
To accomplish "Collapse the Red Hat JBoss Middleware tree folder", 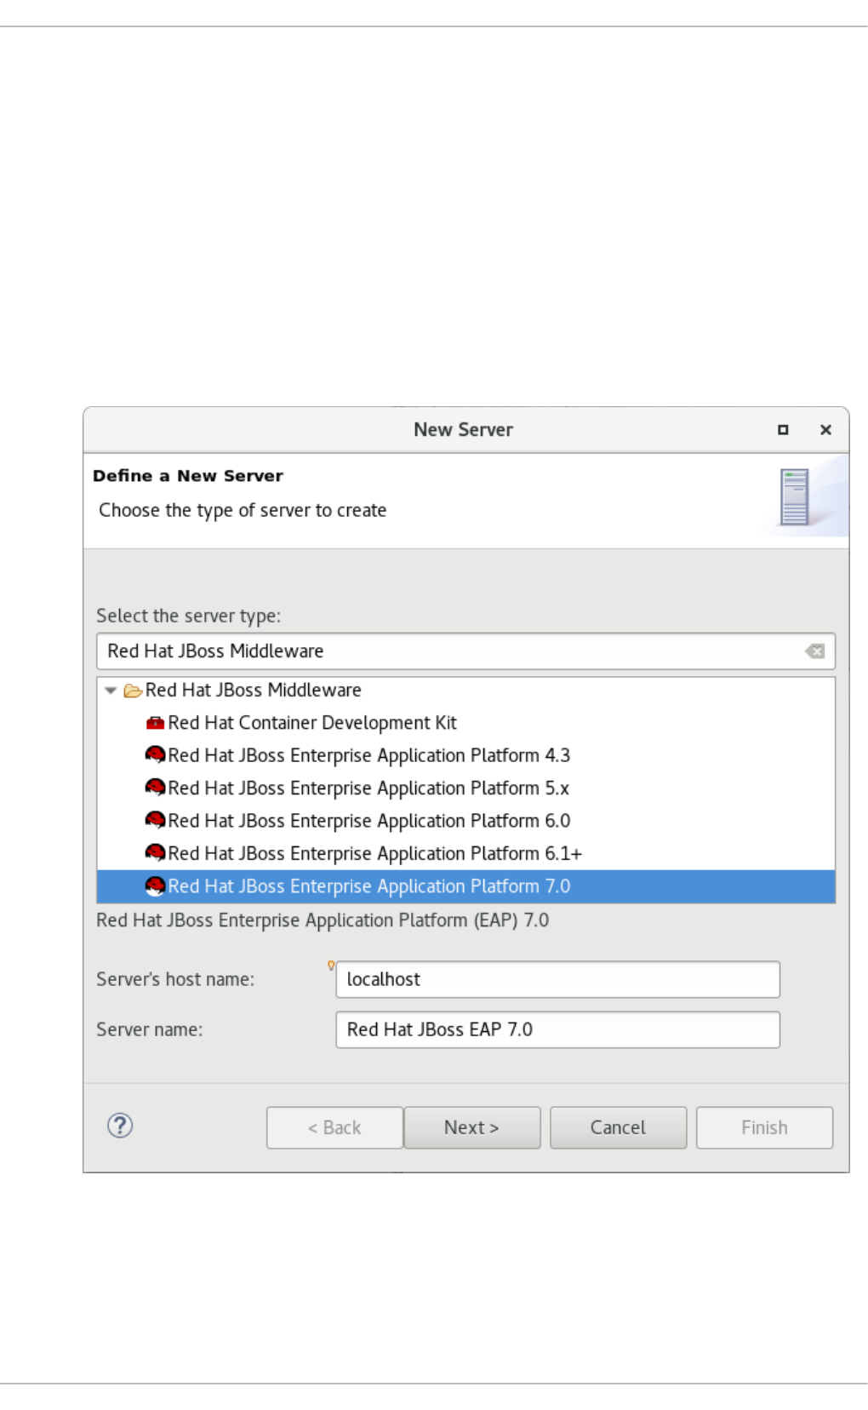I will click(111, 691).
